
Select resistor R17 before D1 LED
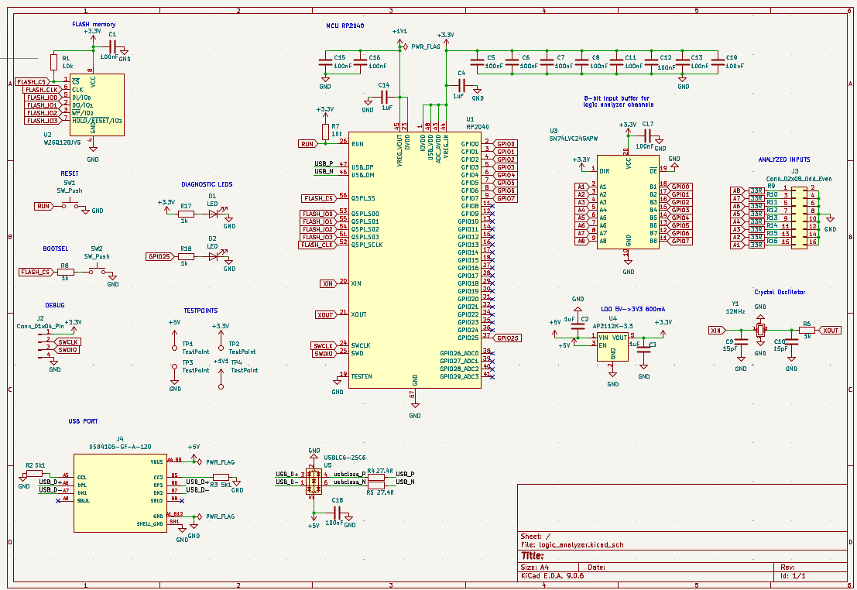click(185, 214)
